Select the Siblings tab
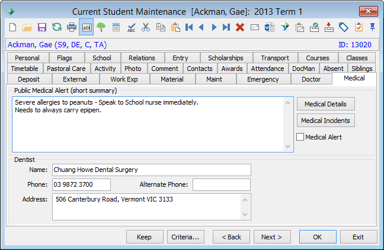384x250 pixels. [x=361, y=69]
